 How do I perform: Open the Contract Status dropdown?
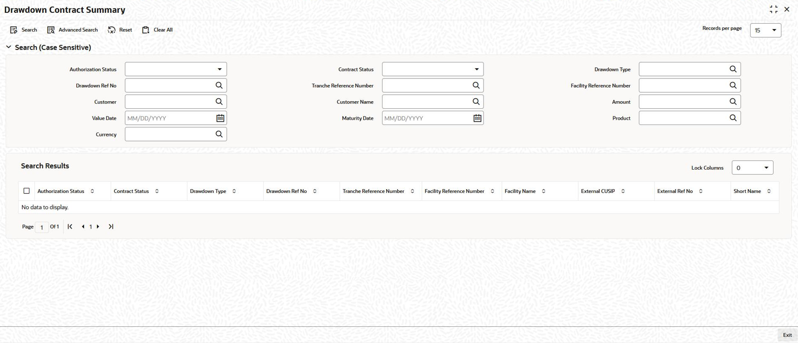click(x=433, y=69)
